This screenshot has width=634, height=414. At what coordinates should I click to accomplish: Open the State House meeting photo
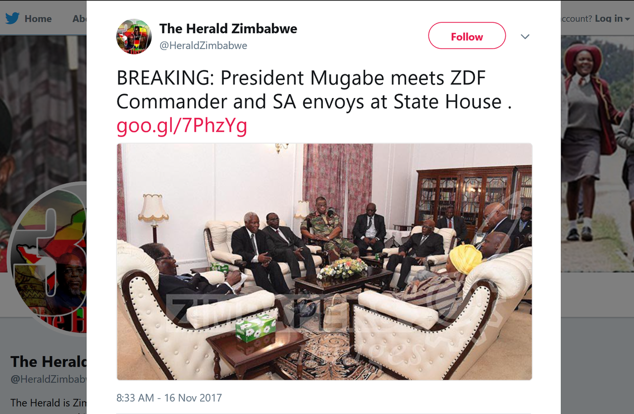[324, 261]
